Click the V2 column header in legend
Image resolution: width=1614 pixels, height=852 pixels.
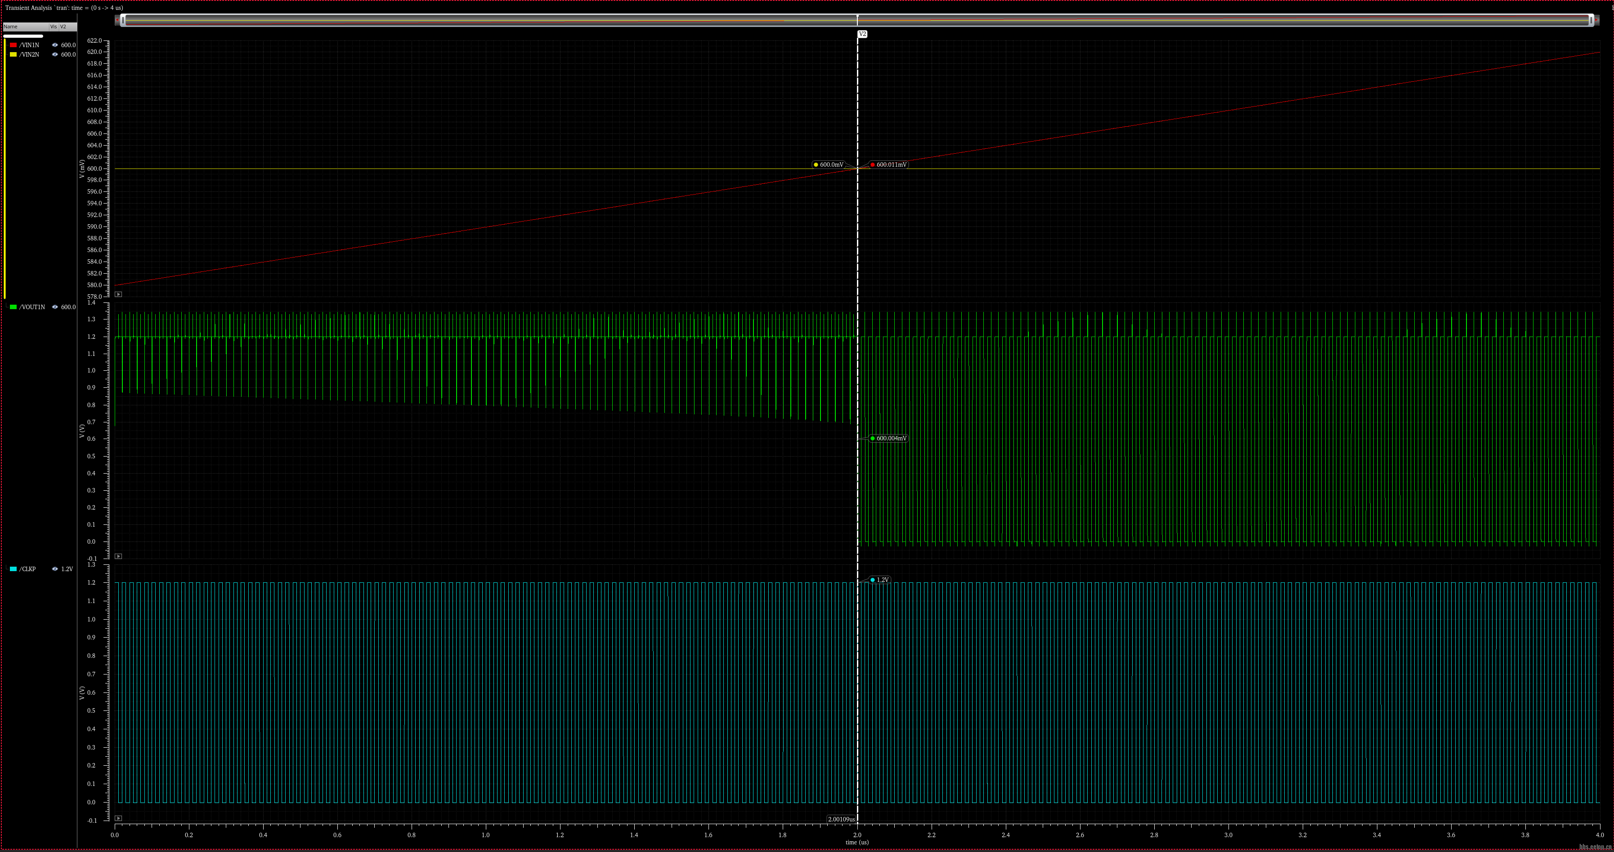[67, 27]
